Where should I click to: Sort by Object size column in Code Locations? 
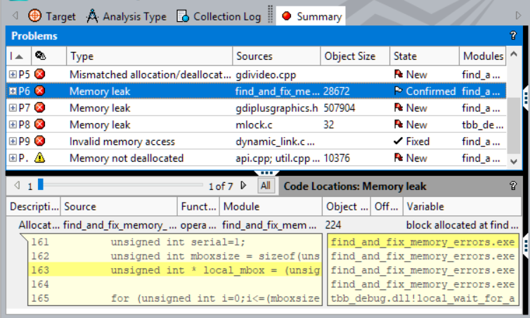[x=347, y=206]
